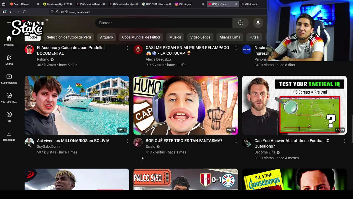Open the Goosebumps video thumbnail
The image size is (353, 199).
(x=294, y=179)
